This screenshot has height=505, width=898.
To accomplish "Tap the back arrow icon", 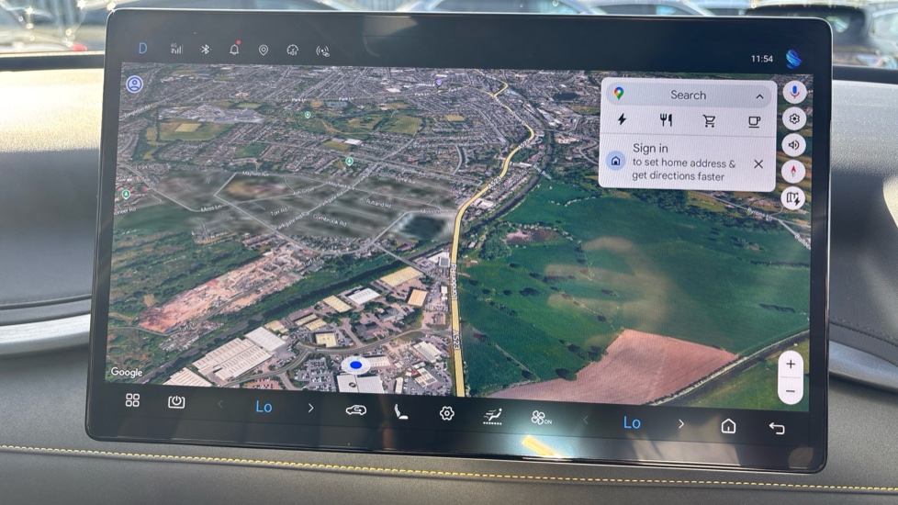I will coord(777,428).
